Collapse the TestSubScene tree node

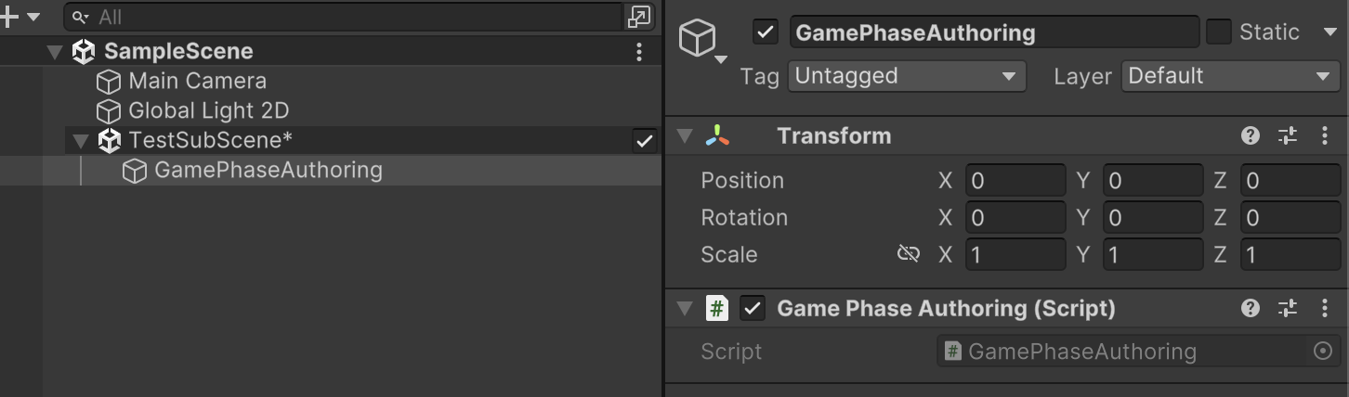pyautogui.click(x=81, y=141)
